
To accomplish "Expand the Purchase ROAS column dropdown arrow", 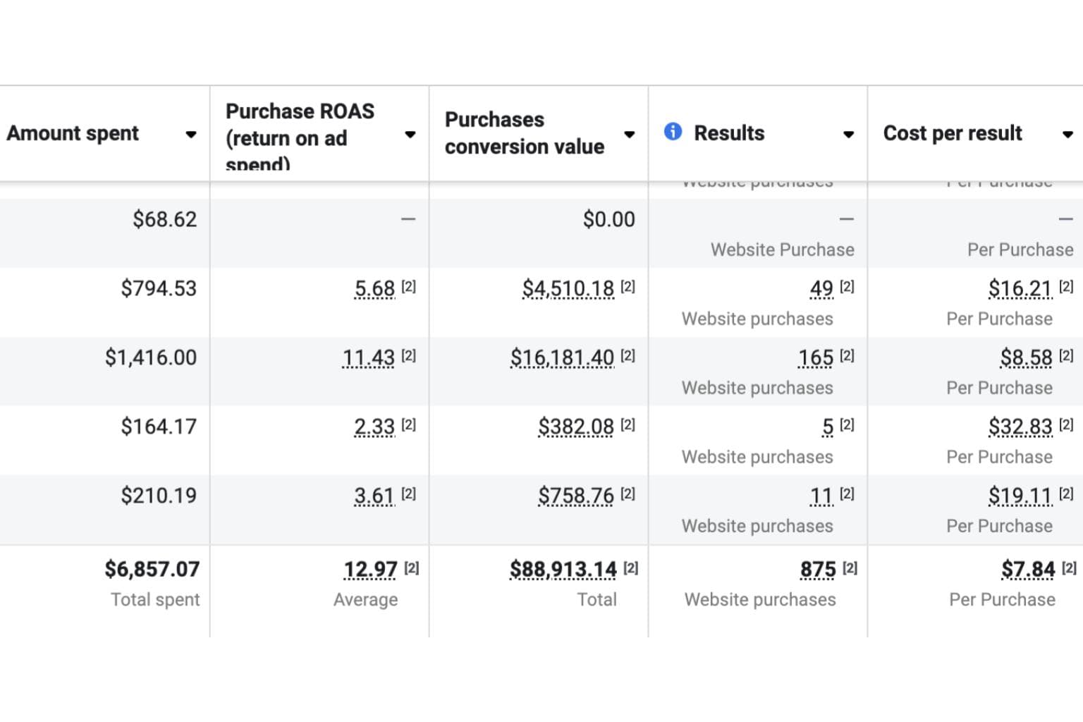I will tap(410, 134).
